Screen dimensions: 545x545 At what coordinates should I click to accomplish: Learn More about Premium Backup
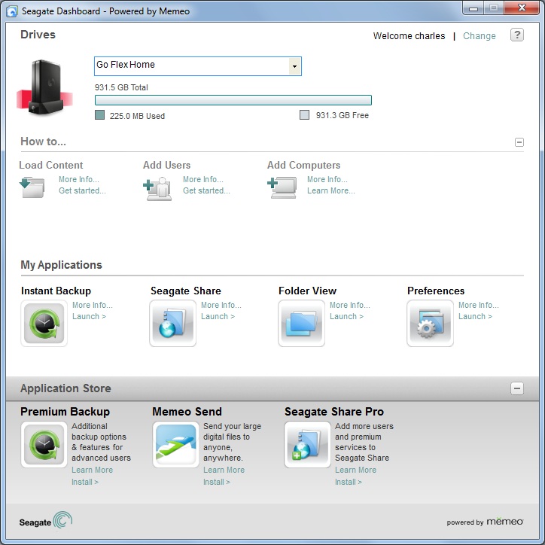point(93,470)
